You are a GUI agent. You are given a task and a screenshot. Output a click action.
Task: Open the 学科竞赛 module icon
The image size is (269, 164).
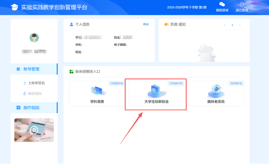tap(97, 91)
